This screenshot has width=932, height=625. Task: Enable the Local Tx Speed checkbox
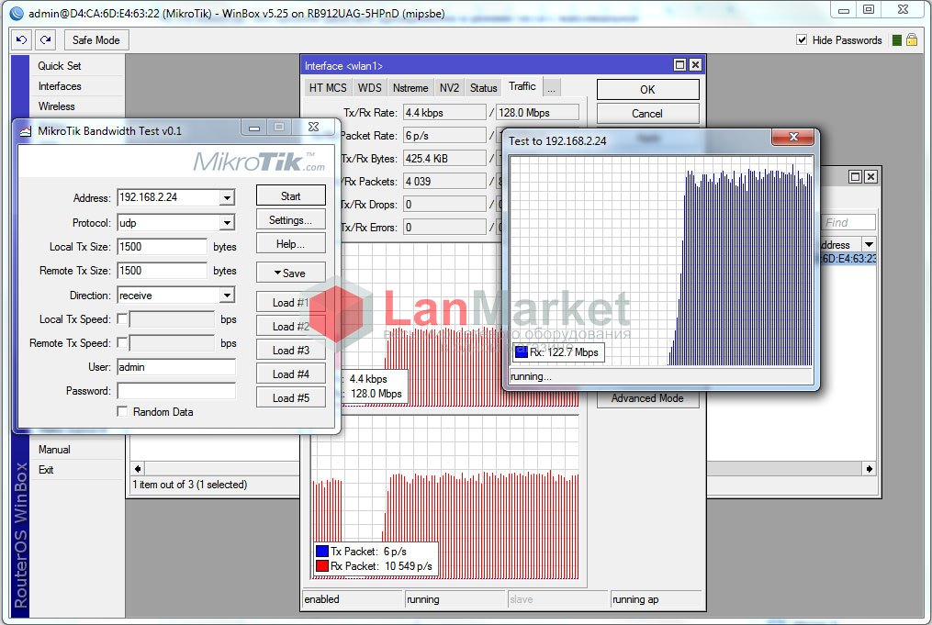tap(122, 319)
